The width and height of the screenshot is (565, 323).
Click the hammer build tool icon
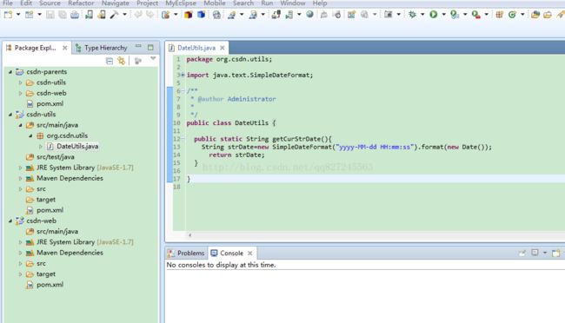(114, 15)
